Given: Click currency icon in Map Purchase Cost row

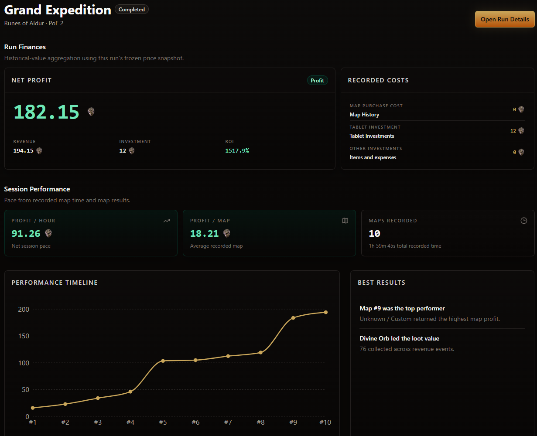Looking at the screenshot, I should point(521,109).
